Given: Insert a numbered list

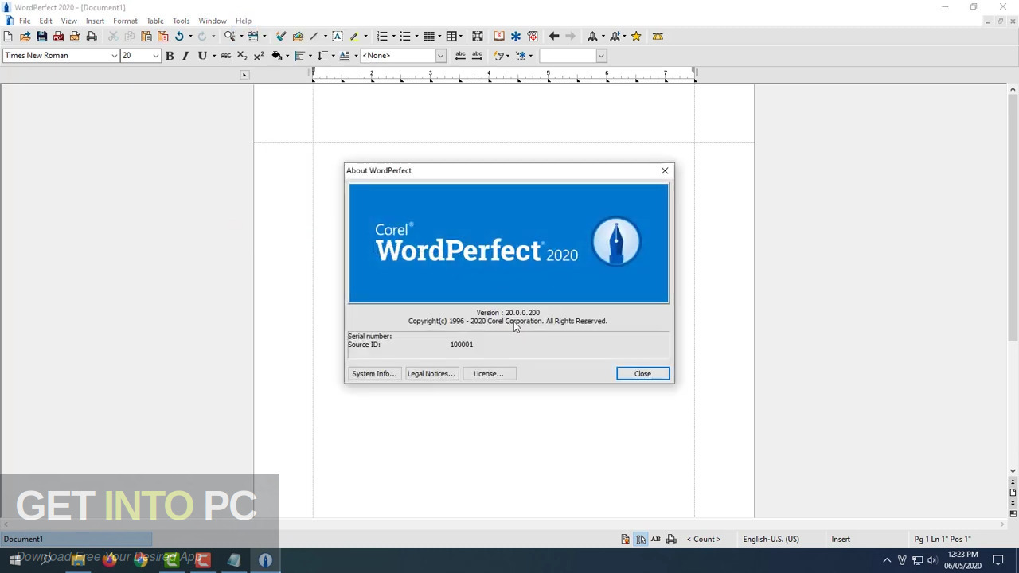Looking at the screenshot, I should click(x=382, y=36).
